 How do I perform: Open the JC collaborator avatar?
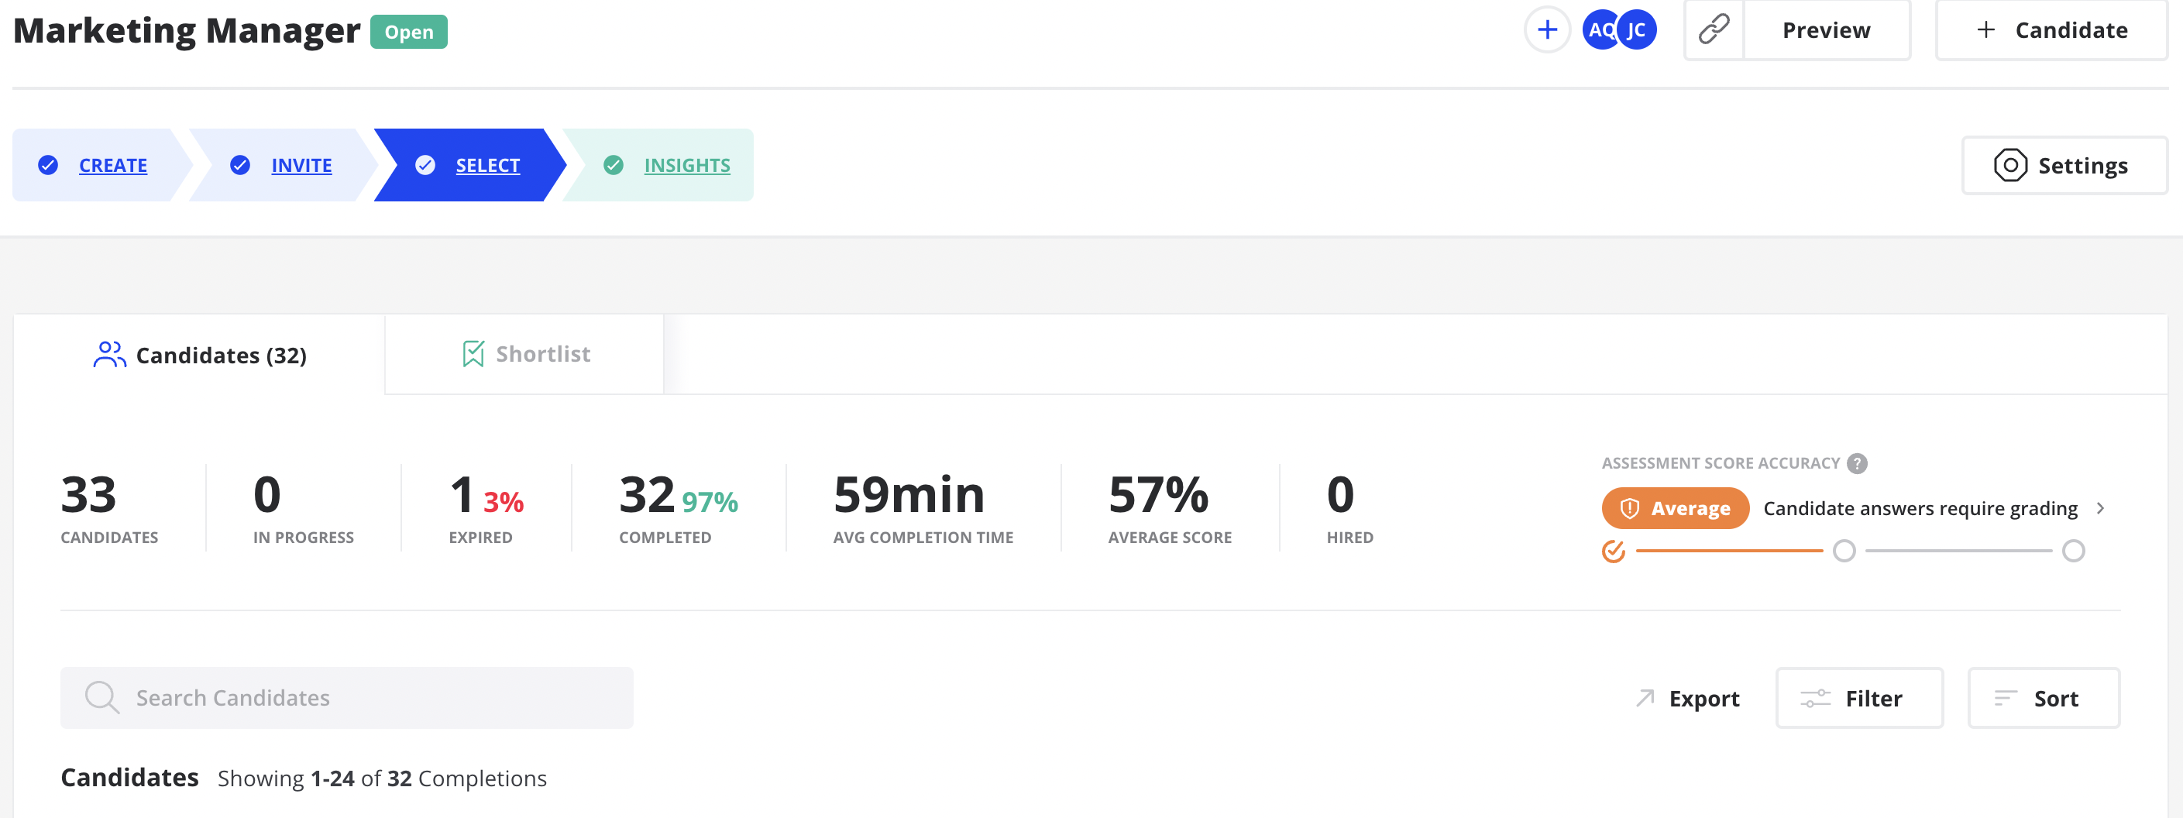(x=1636, y=30)
